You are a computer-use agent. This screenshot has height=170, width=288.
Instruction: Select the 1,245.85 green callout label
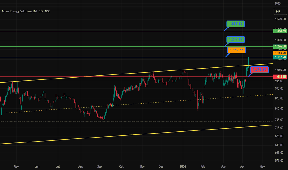[235, 40]
